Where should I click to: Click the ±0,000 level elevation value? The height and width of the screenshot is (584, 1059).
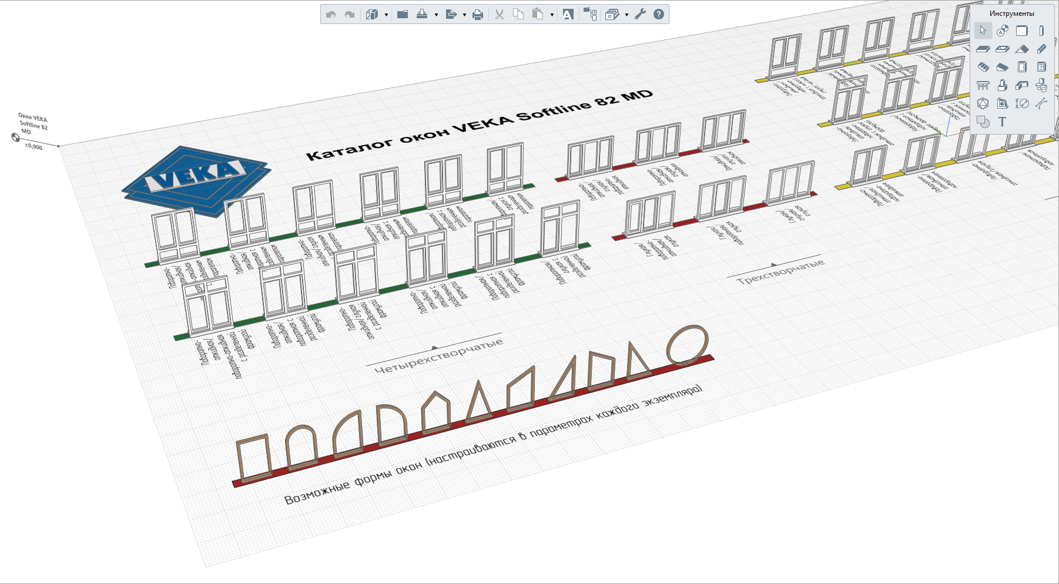pyautogui.click(x=33, y=146)
